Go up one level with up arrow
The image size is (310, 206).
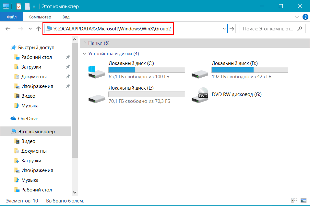pos(39,29)
